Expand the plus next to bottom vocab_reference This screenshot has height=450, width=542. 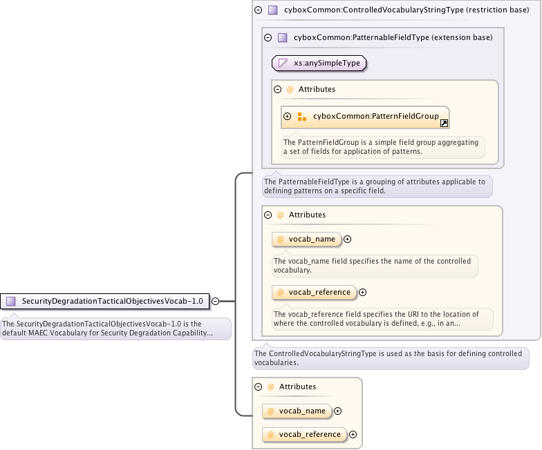(x=353, y=435)
